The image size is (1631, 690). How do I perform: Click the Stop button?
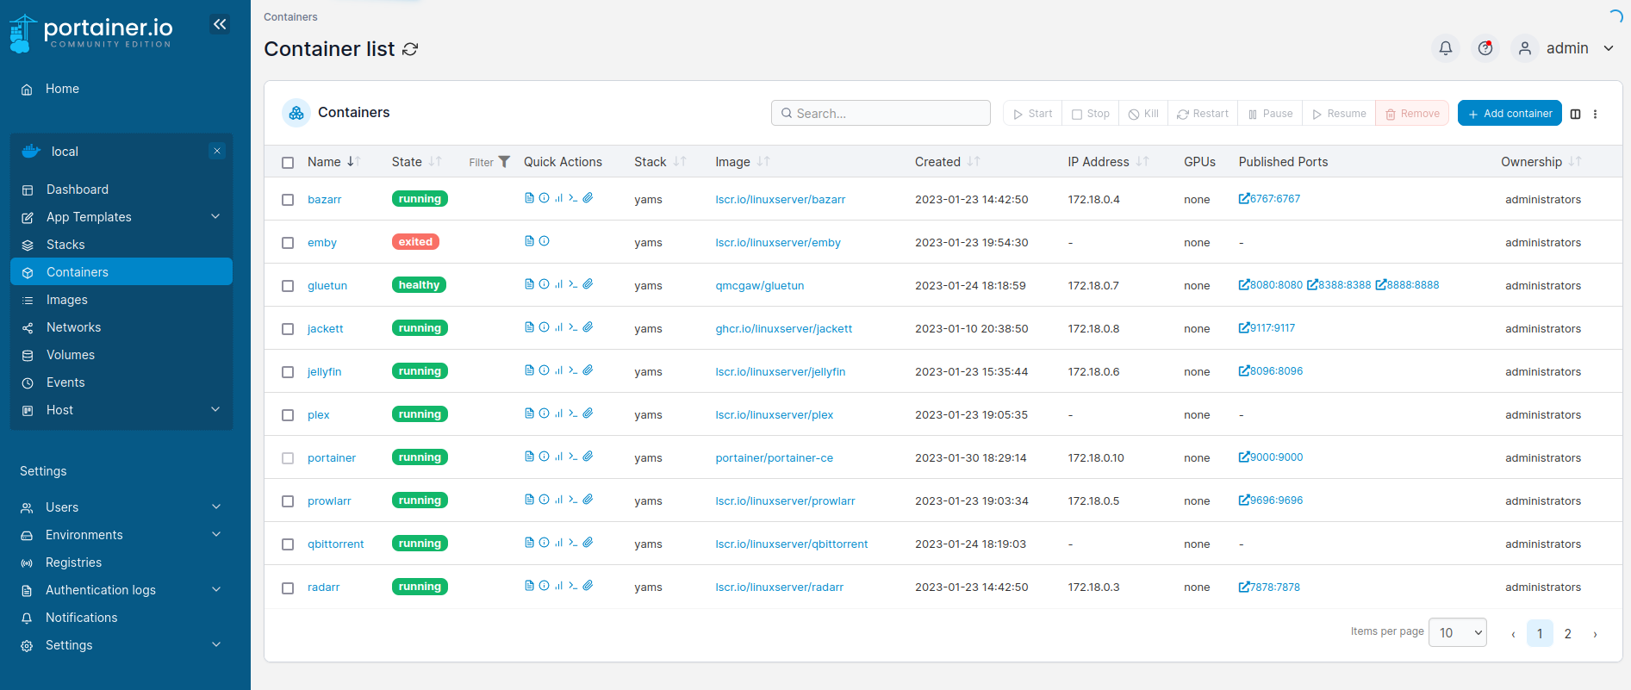point(1091,114)
